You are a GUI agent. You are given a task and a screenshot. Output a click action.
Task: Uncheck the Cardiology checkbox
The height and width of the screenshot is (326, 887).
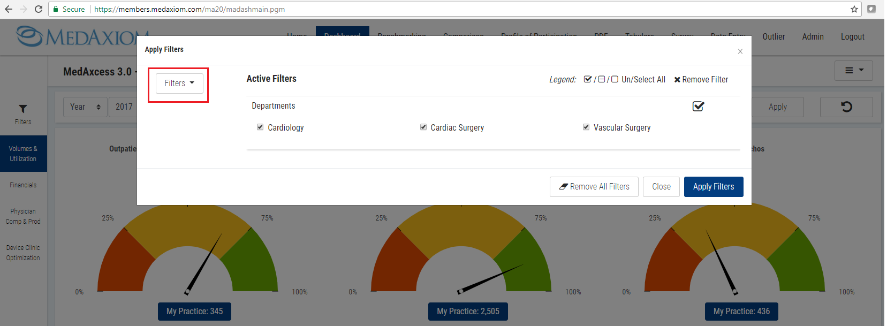tap(260, 127)
